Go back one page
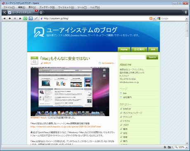Viewport: 190px width, 151px height. coord(10,18)
